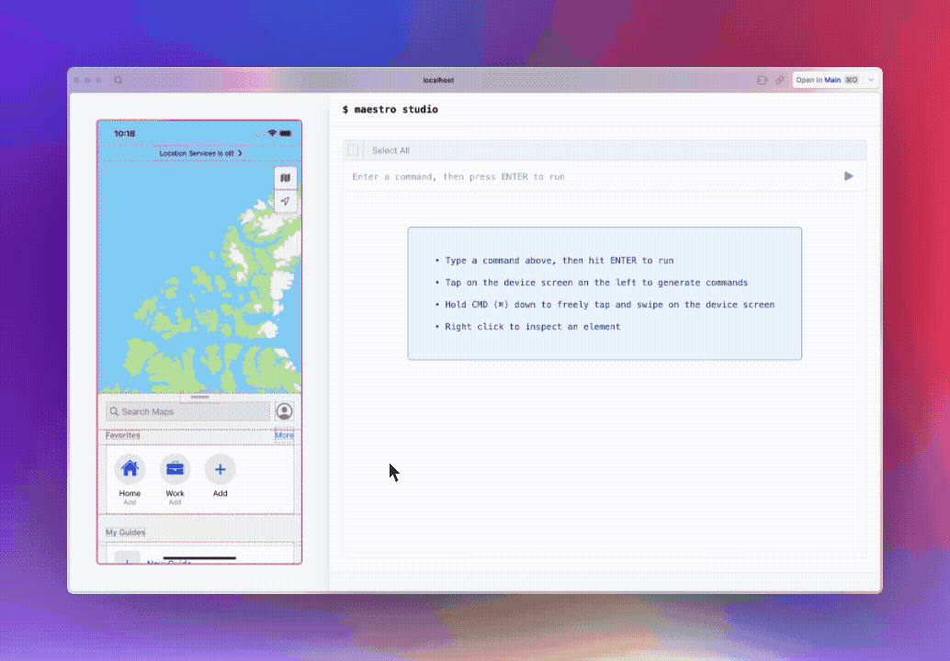The width and height of the screenshot is (950, 661).
Task: Tap the Add plus favorite icon
Action: tap(220, 469)
